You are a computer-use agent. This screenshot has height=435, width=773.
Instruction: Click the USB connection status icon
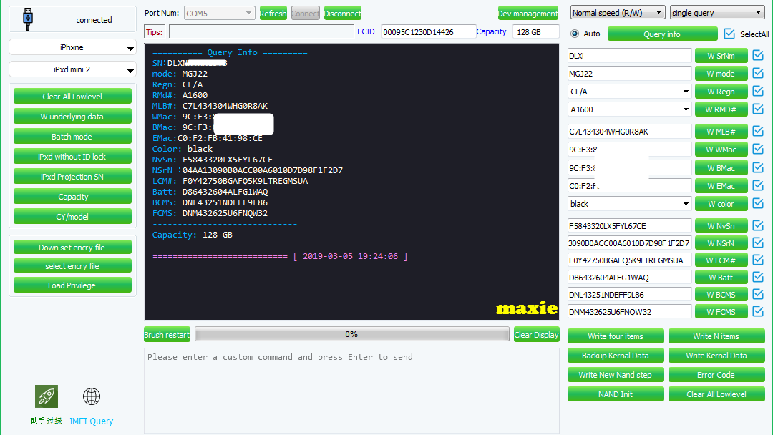click(28, 19)
